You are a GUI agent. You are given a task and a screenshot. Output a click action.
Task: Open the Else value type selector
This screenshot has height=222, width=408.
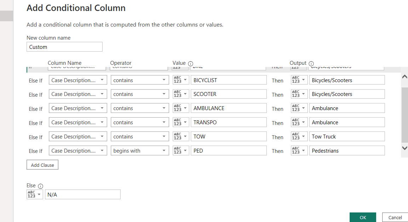(x=35, y=194)
